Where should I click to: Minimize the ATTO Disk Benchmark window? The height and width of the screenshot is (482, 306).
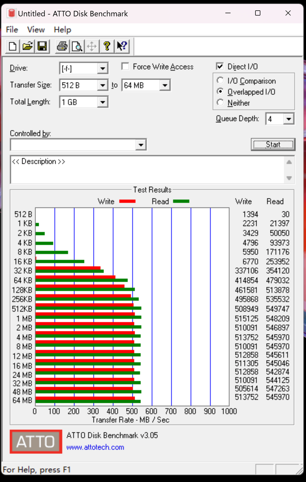[228, 13]
